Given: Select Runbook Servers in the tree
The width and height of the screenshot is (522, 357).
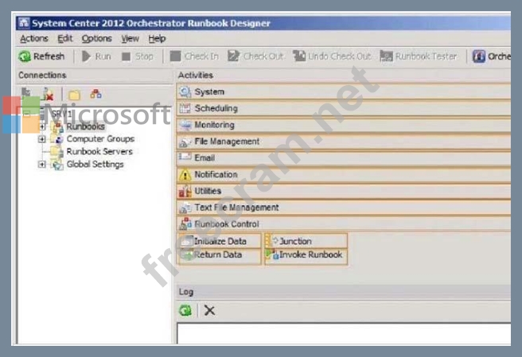Looking at the screenshot, I should [x=99, y=152].
